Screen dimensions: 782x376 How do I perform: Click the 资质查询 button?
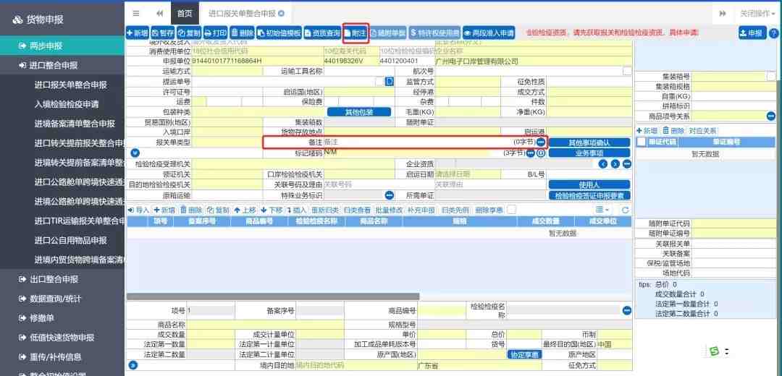(323, 33)
